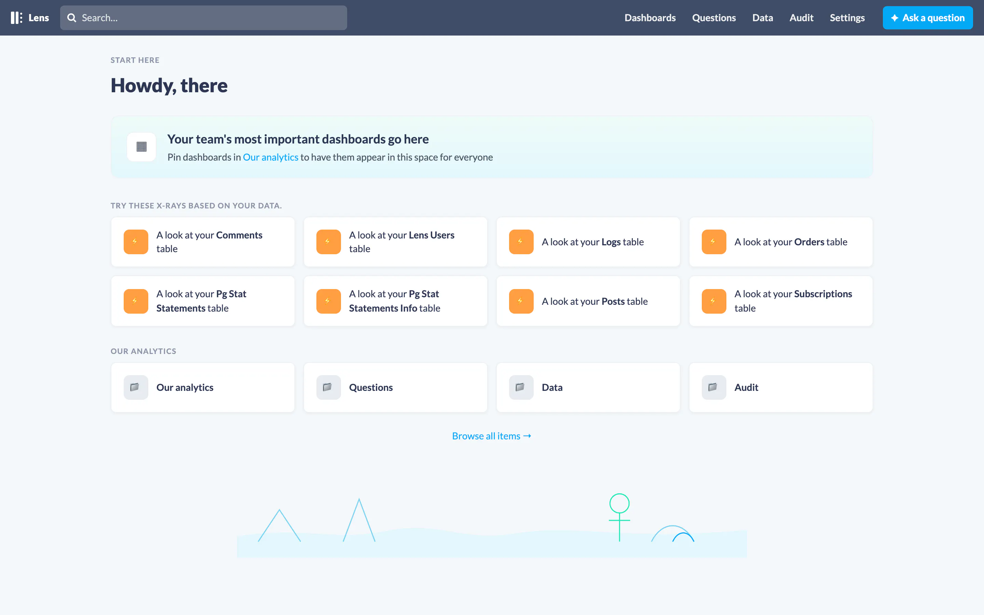Click the Orders x-ray lightning icon
This screenshot has width=984, height=615.
click(x=714, y=242)
